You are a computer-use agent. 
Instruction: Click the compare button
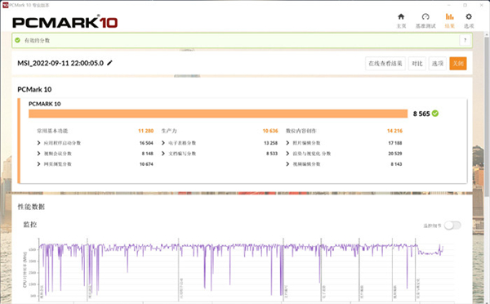(x=416, y=64)
